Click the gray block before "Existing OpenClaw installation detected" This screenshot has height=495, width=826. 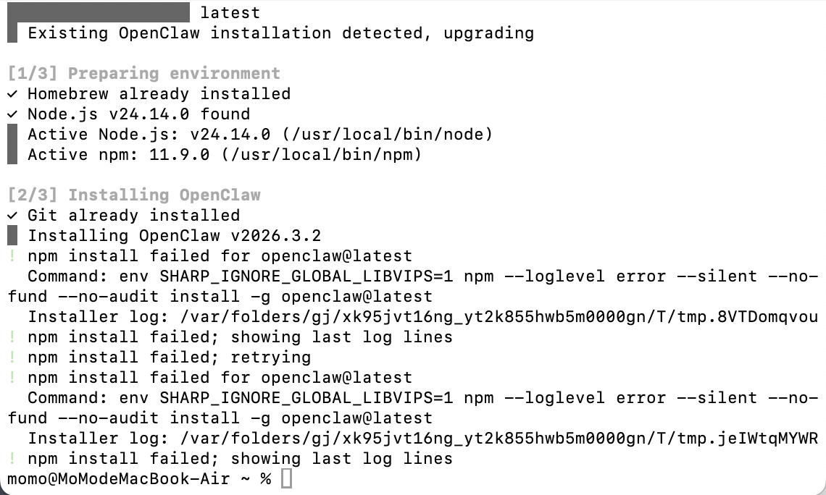point(12,33)
